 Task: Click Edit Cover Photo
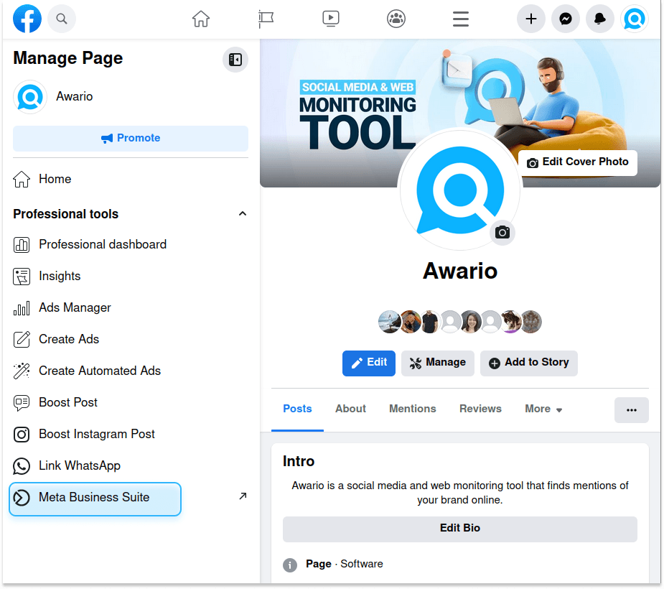tap(577, 162)
